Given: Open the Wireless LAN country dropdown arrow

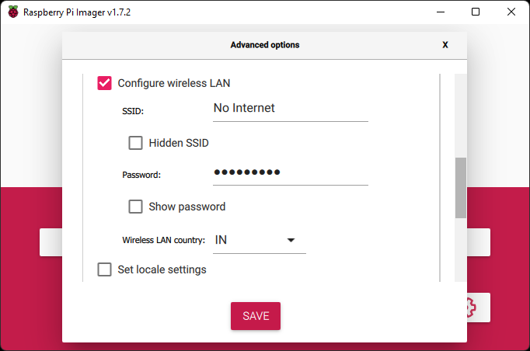Looking at the screenshot, I should point(291,240).
